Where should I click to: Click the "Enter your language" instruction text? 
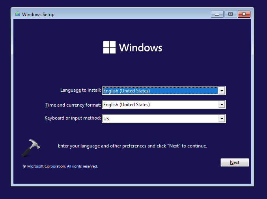pos(132,146)
